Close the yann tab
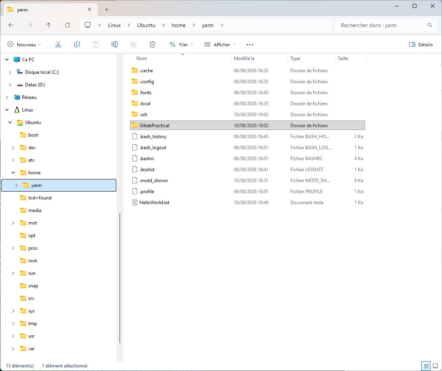The image size is (442, 371). [89, 9]
